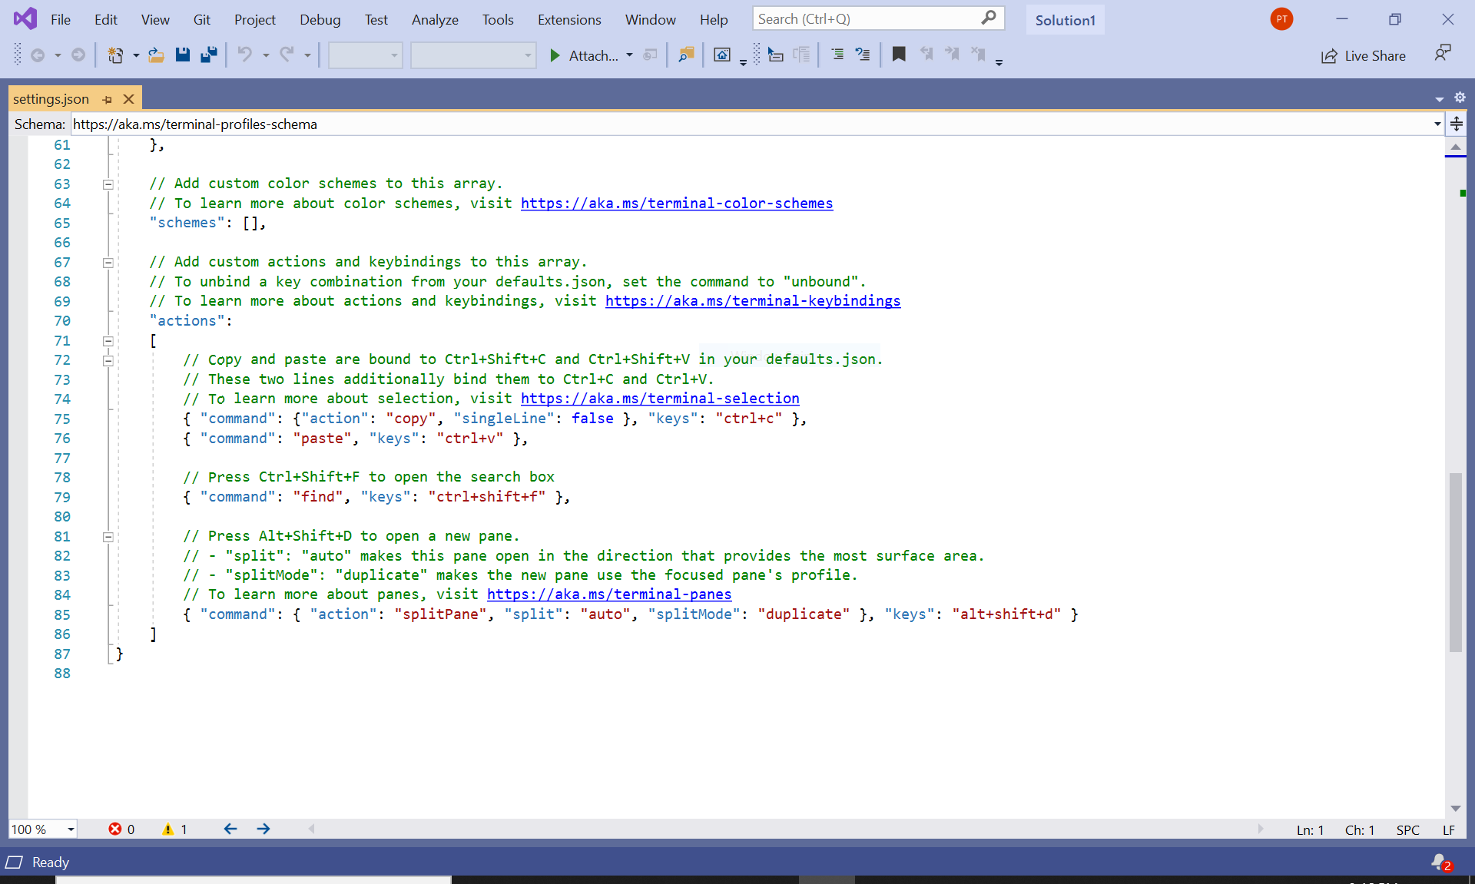The image size is (1475, 884).
Task: Click the scrollbar up arrow
Action: click(x=1456, y=146)
